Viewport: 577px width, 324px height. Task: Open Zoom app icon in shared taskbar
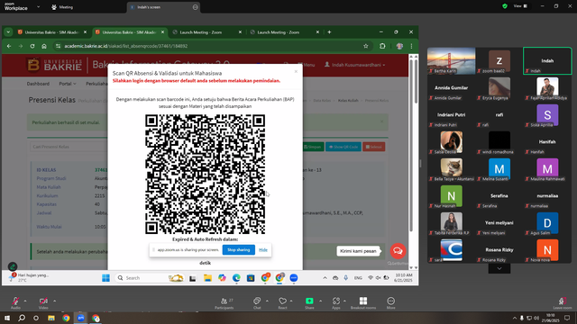click(x=294, y=278)
